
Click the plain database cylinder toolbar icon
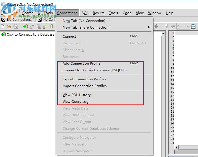pos(52,26)
